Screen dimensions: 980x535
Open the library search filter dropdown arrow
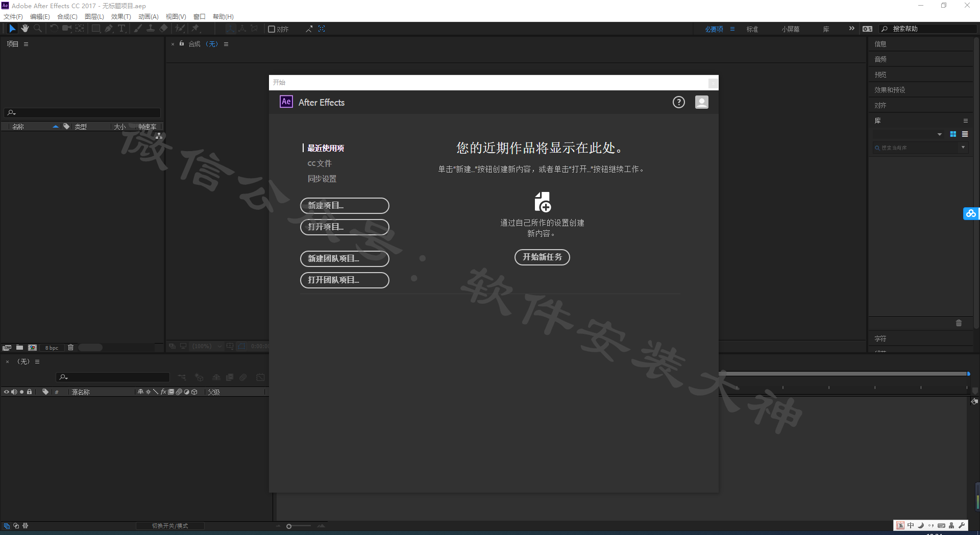[x=963, y=148]
